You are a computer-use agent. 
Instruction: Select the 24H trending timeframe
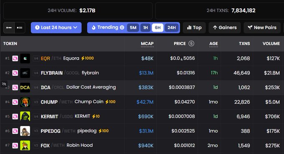click(172, 27)
